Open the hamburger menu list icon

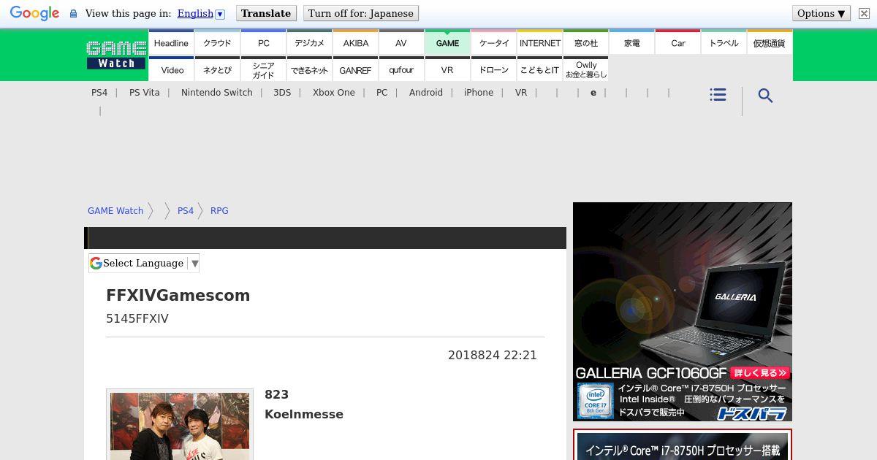click(718, 95)
